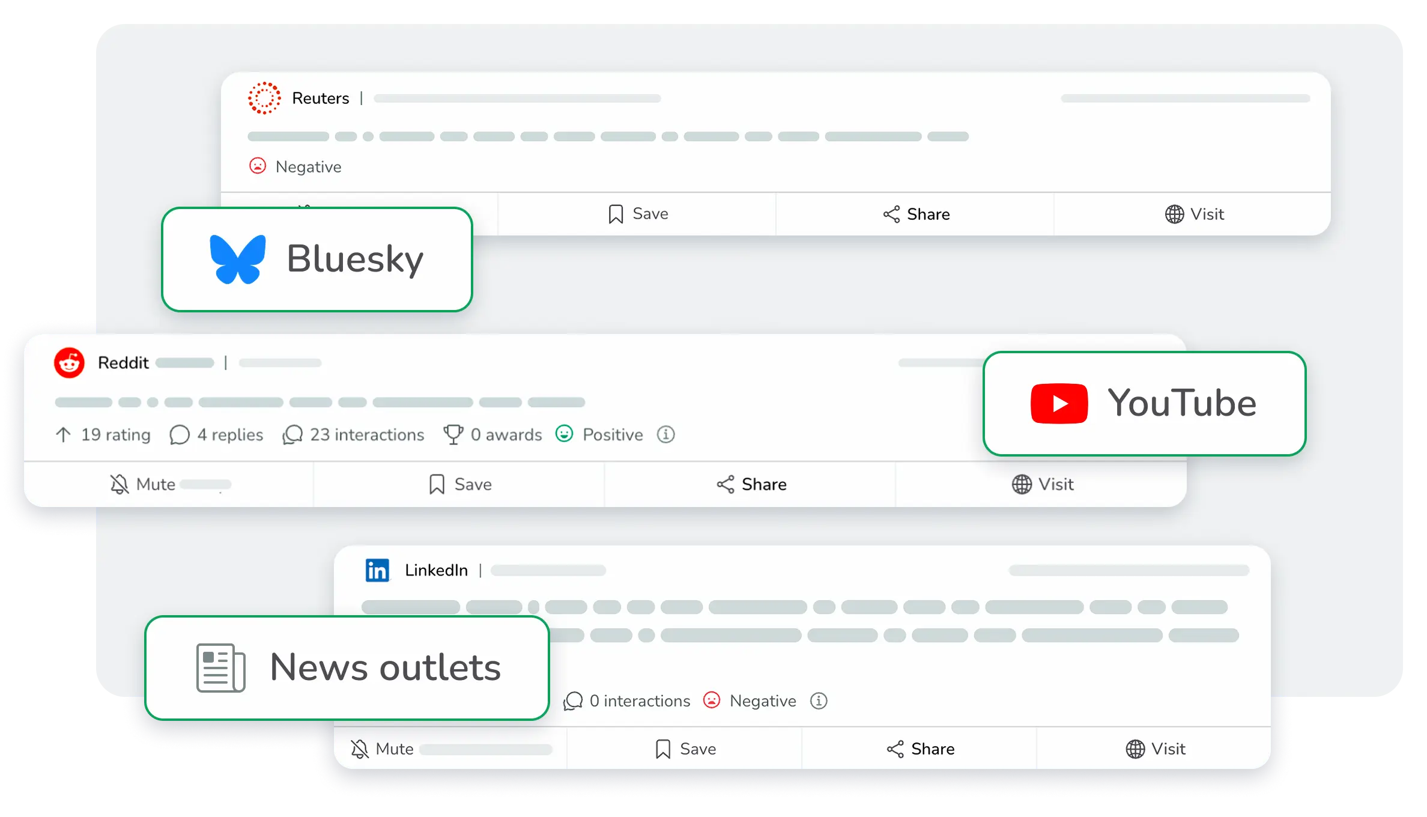
Task: Click the info icon beside Negative on LinkedIn card
Action: 819,700
